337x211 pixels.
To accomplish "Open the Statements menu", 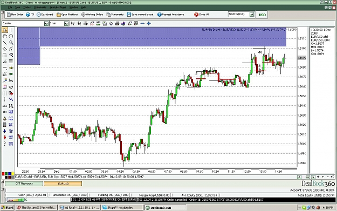I will pyautogui.click(x=40, y=8).
